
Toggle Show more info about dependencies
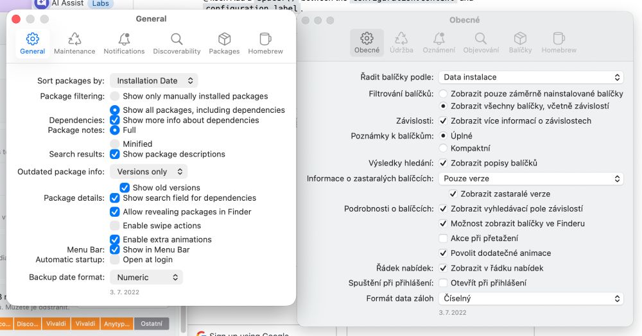click(x=115, y=120)
